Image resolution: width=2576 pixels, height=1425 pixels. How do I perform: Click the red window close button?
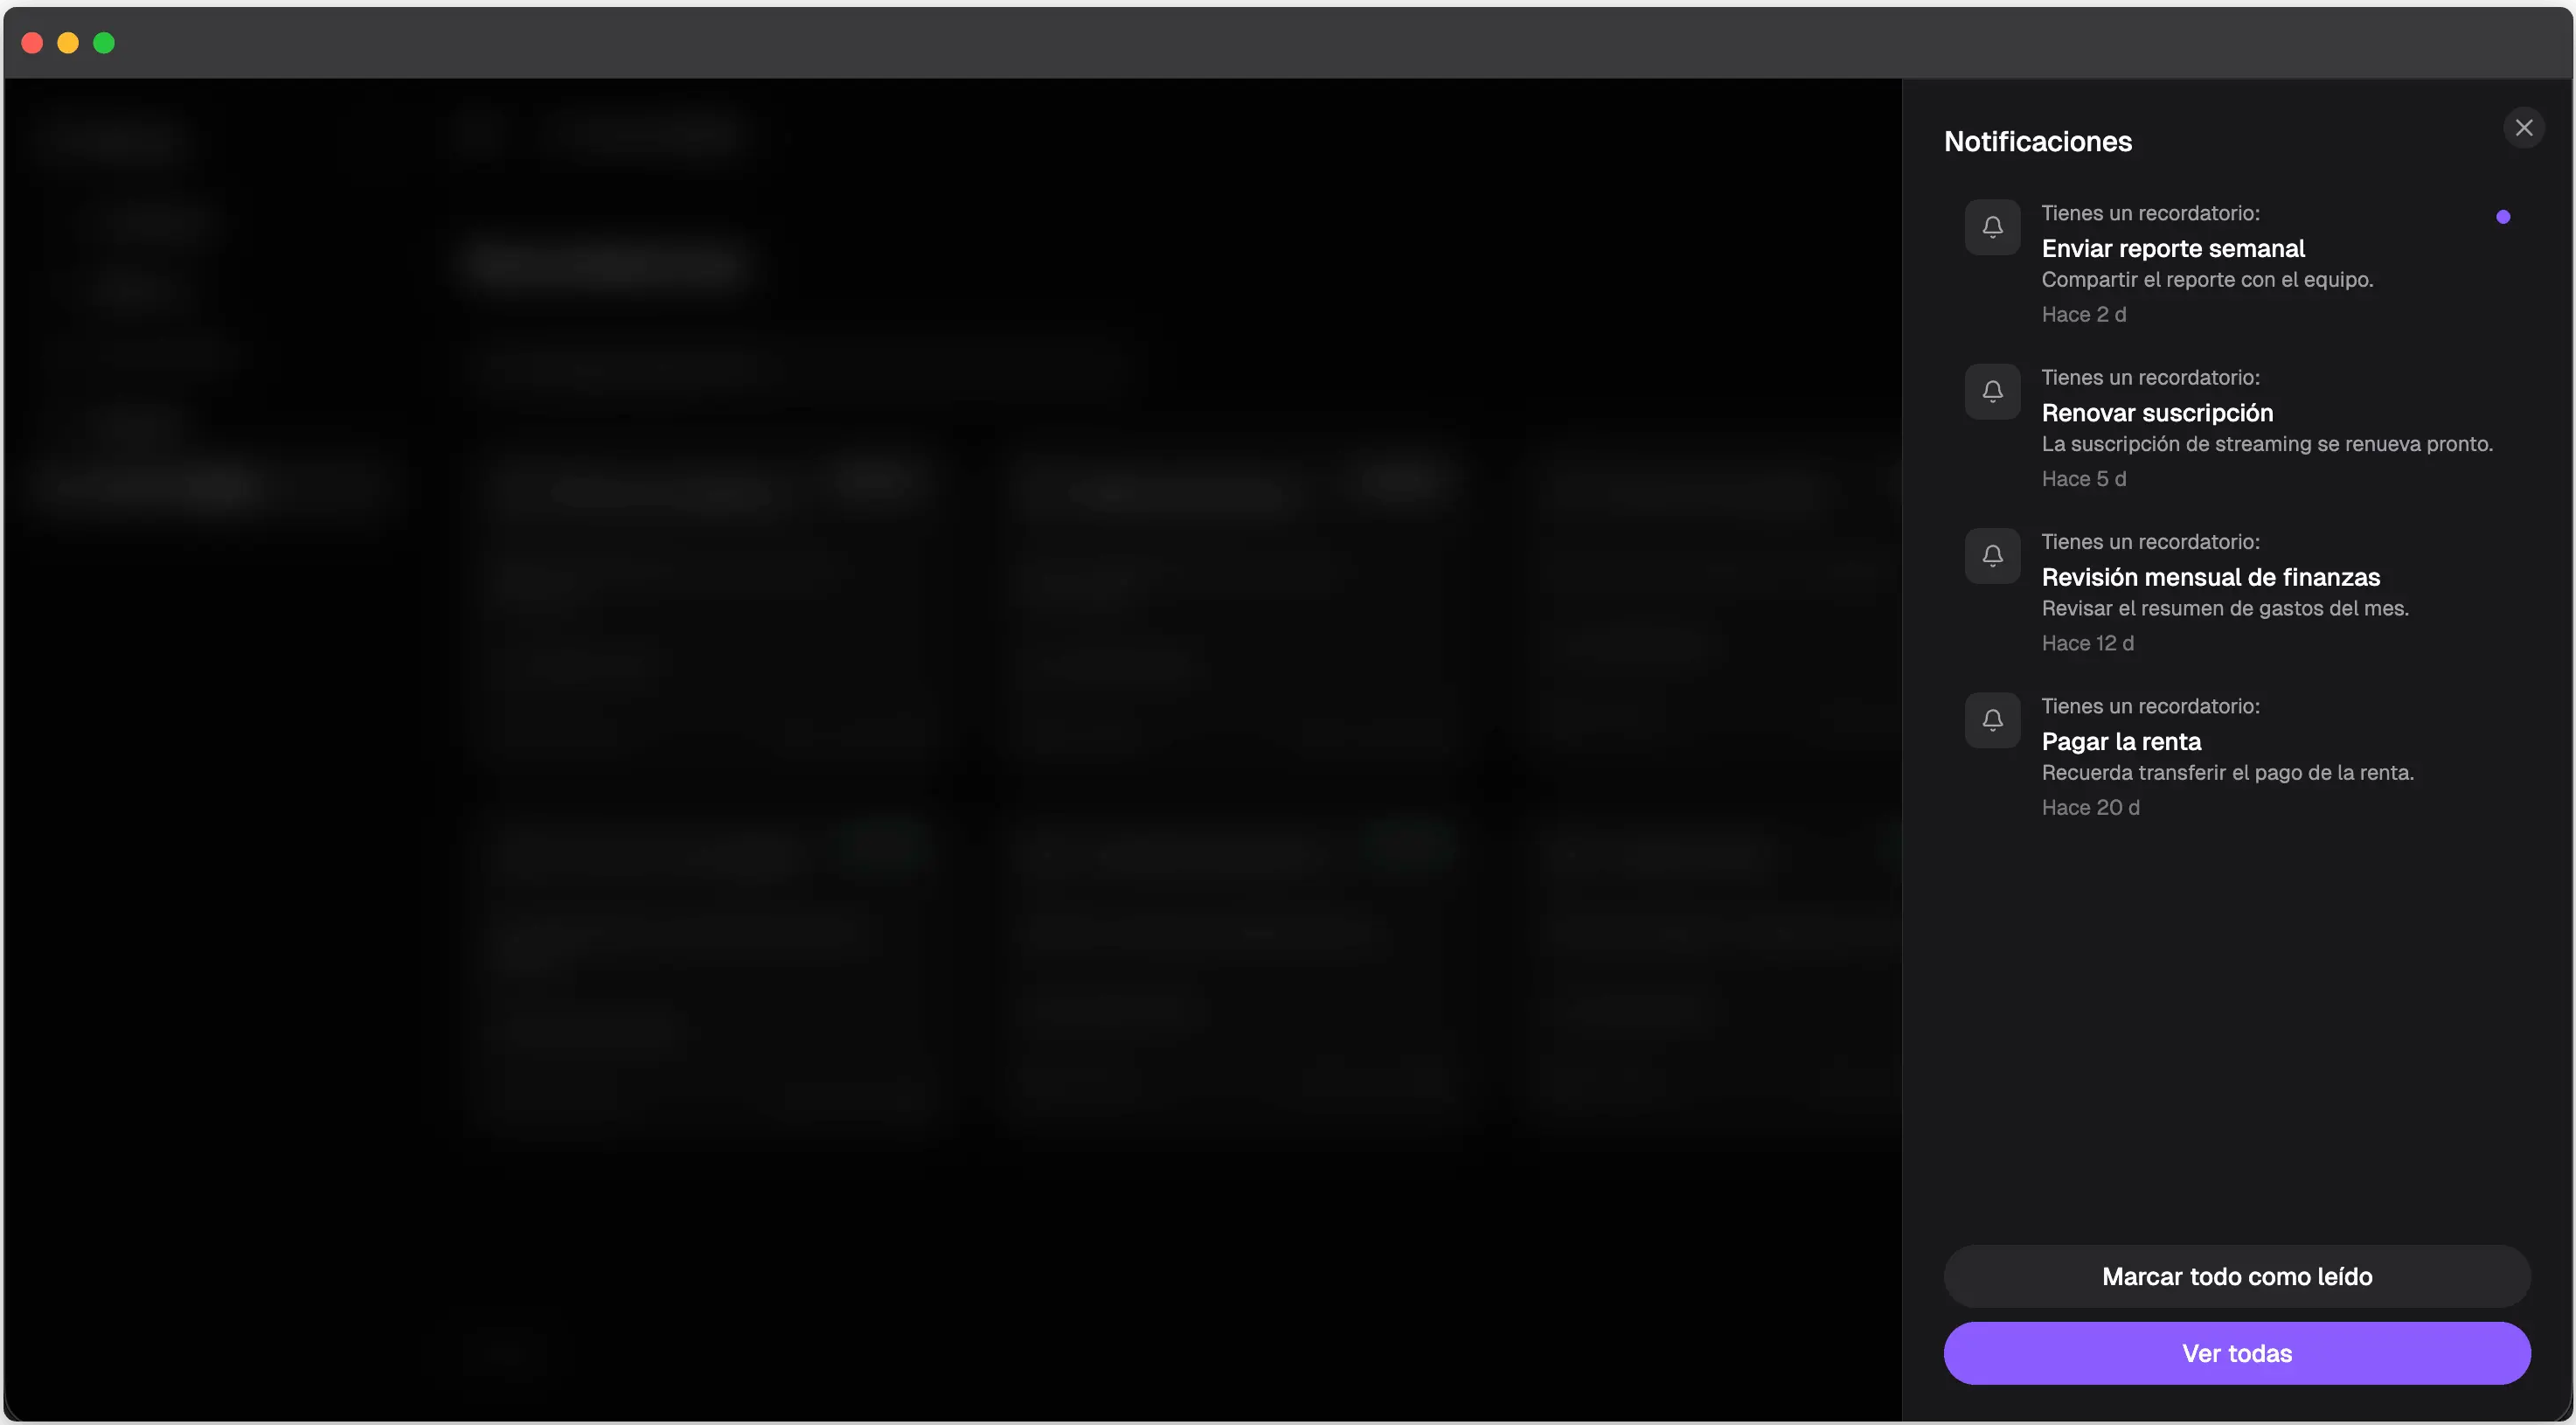[32, 43]
